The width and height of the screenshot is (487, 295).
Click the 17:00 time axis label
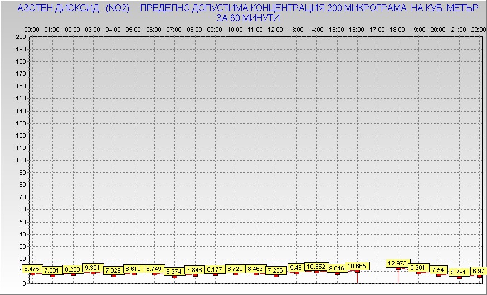377,29
